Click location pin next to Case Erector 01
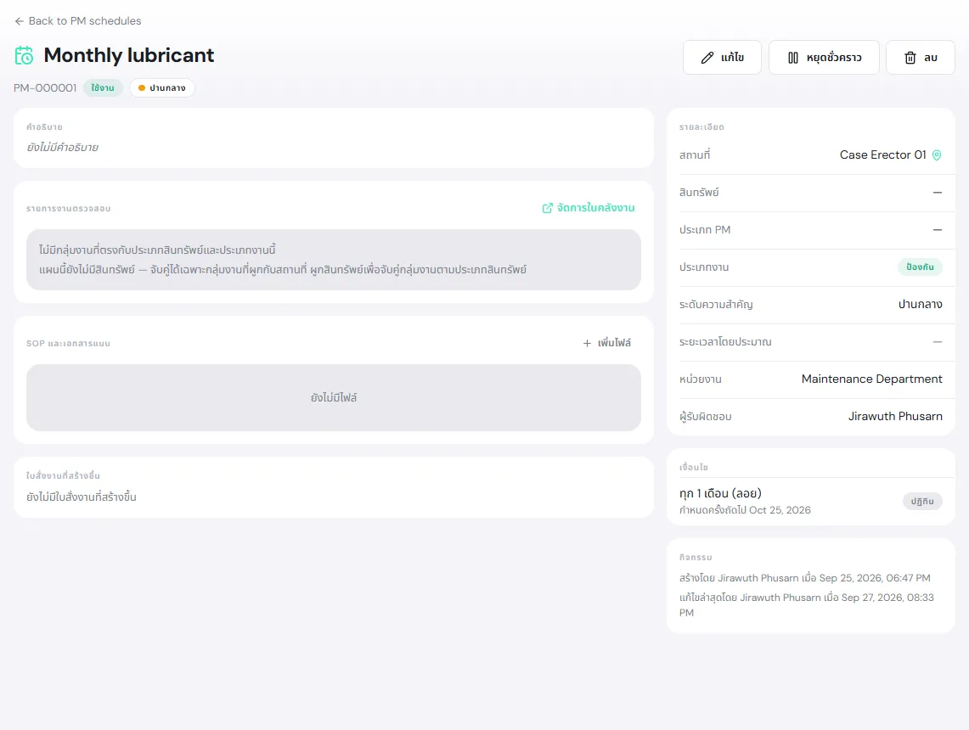This screenshot has width=969, height=730. click(x=936, y=155)
